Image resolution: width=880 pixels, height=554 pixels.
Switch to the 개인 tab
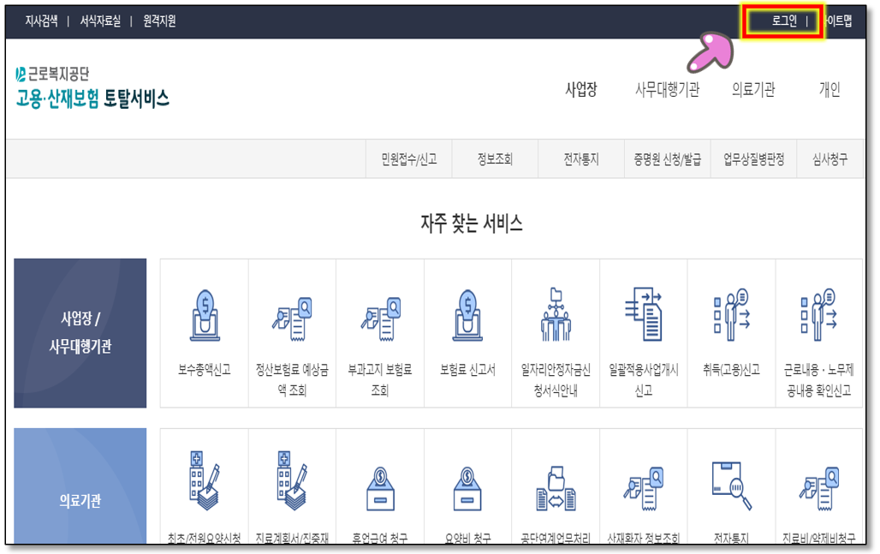pyautogui.click(x=829, y=90)
